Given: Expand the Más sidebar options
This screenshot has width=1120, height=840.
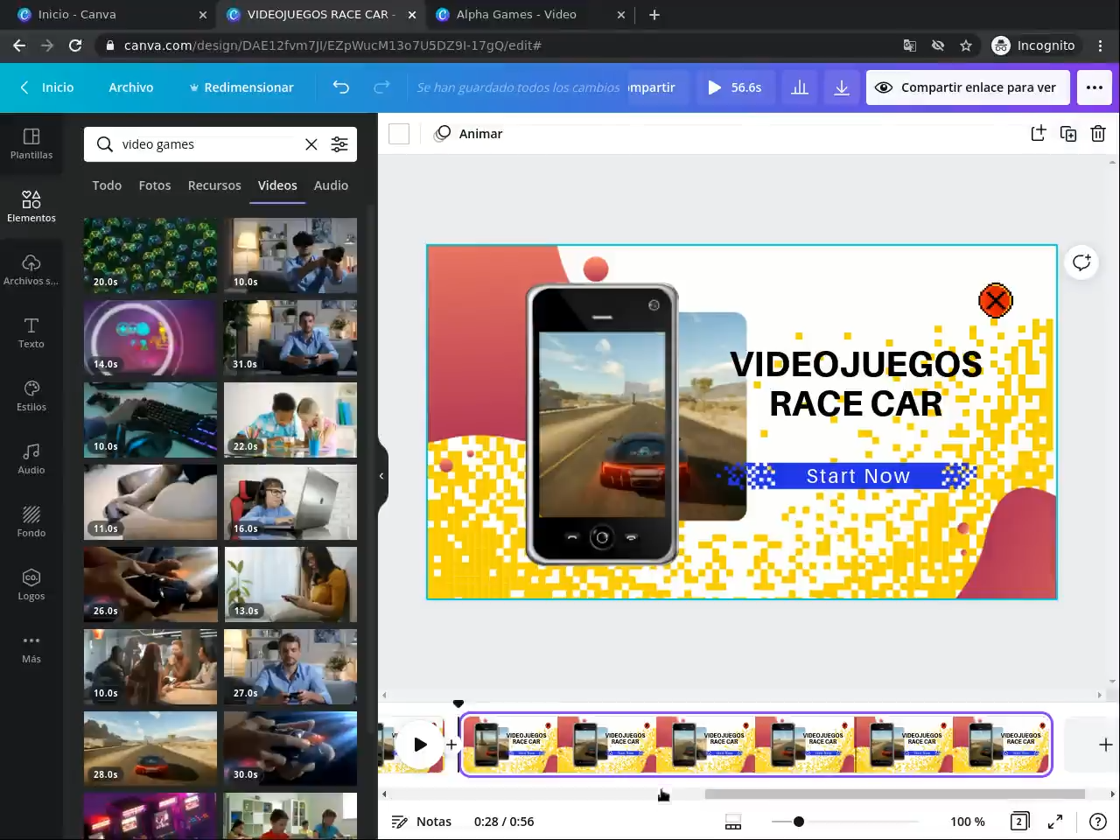Looking at the screenshot, I should coord(31,647).
